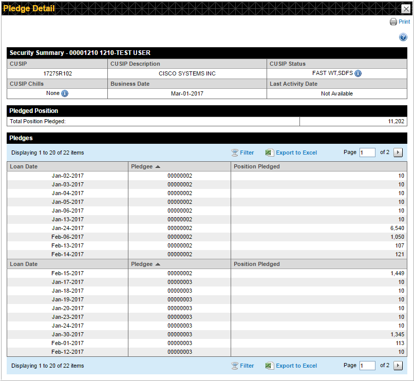Click info icon beside FAST WT,SDFS status

click(358, 73)
